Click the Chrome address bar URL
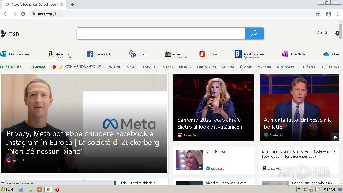343x193 pixels. point(49,14)
